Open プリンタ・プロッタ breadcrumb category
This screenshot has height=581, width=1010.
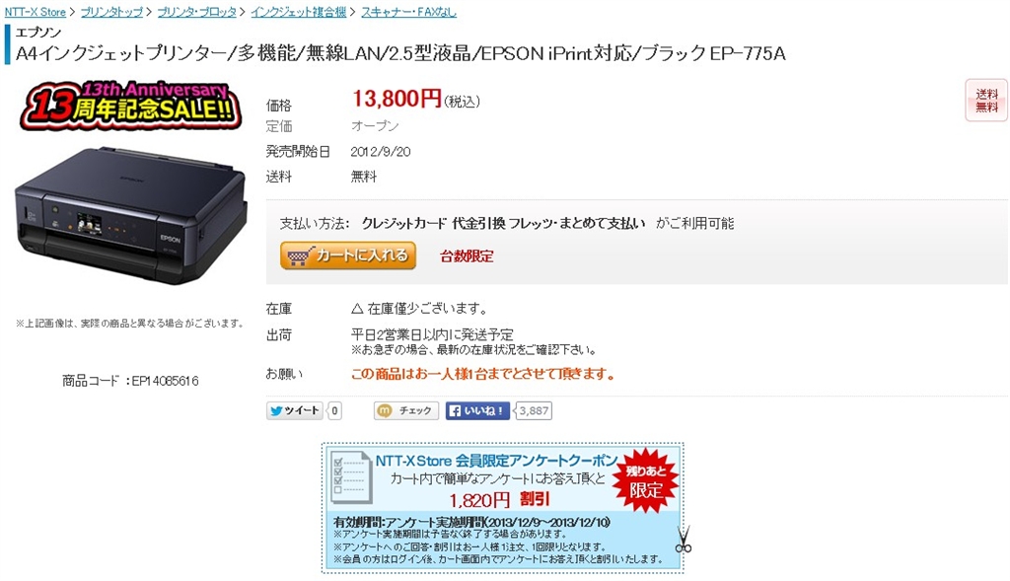click(197, 12)
